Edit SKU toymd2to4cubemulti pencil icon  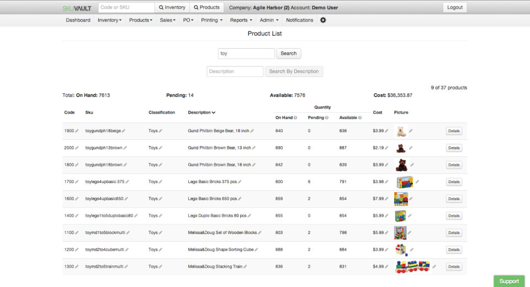[x=127, y=249]
